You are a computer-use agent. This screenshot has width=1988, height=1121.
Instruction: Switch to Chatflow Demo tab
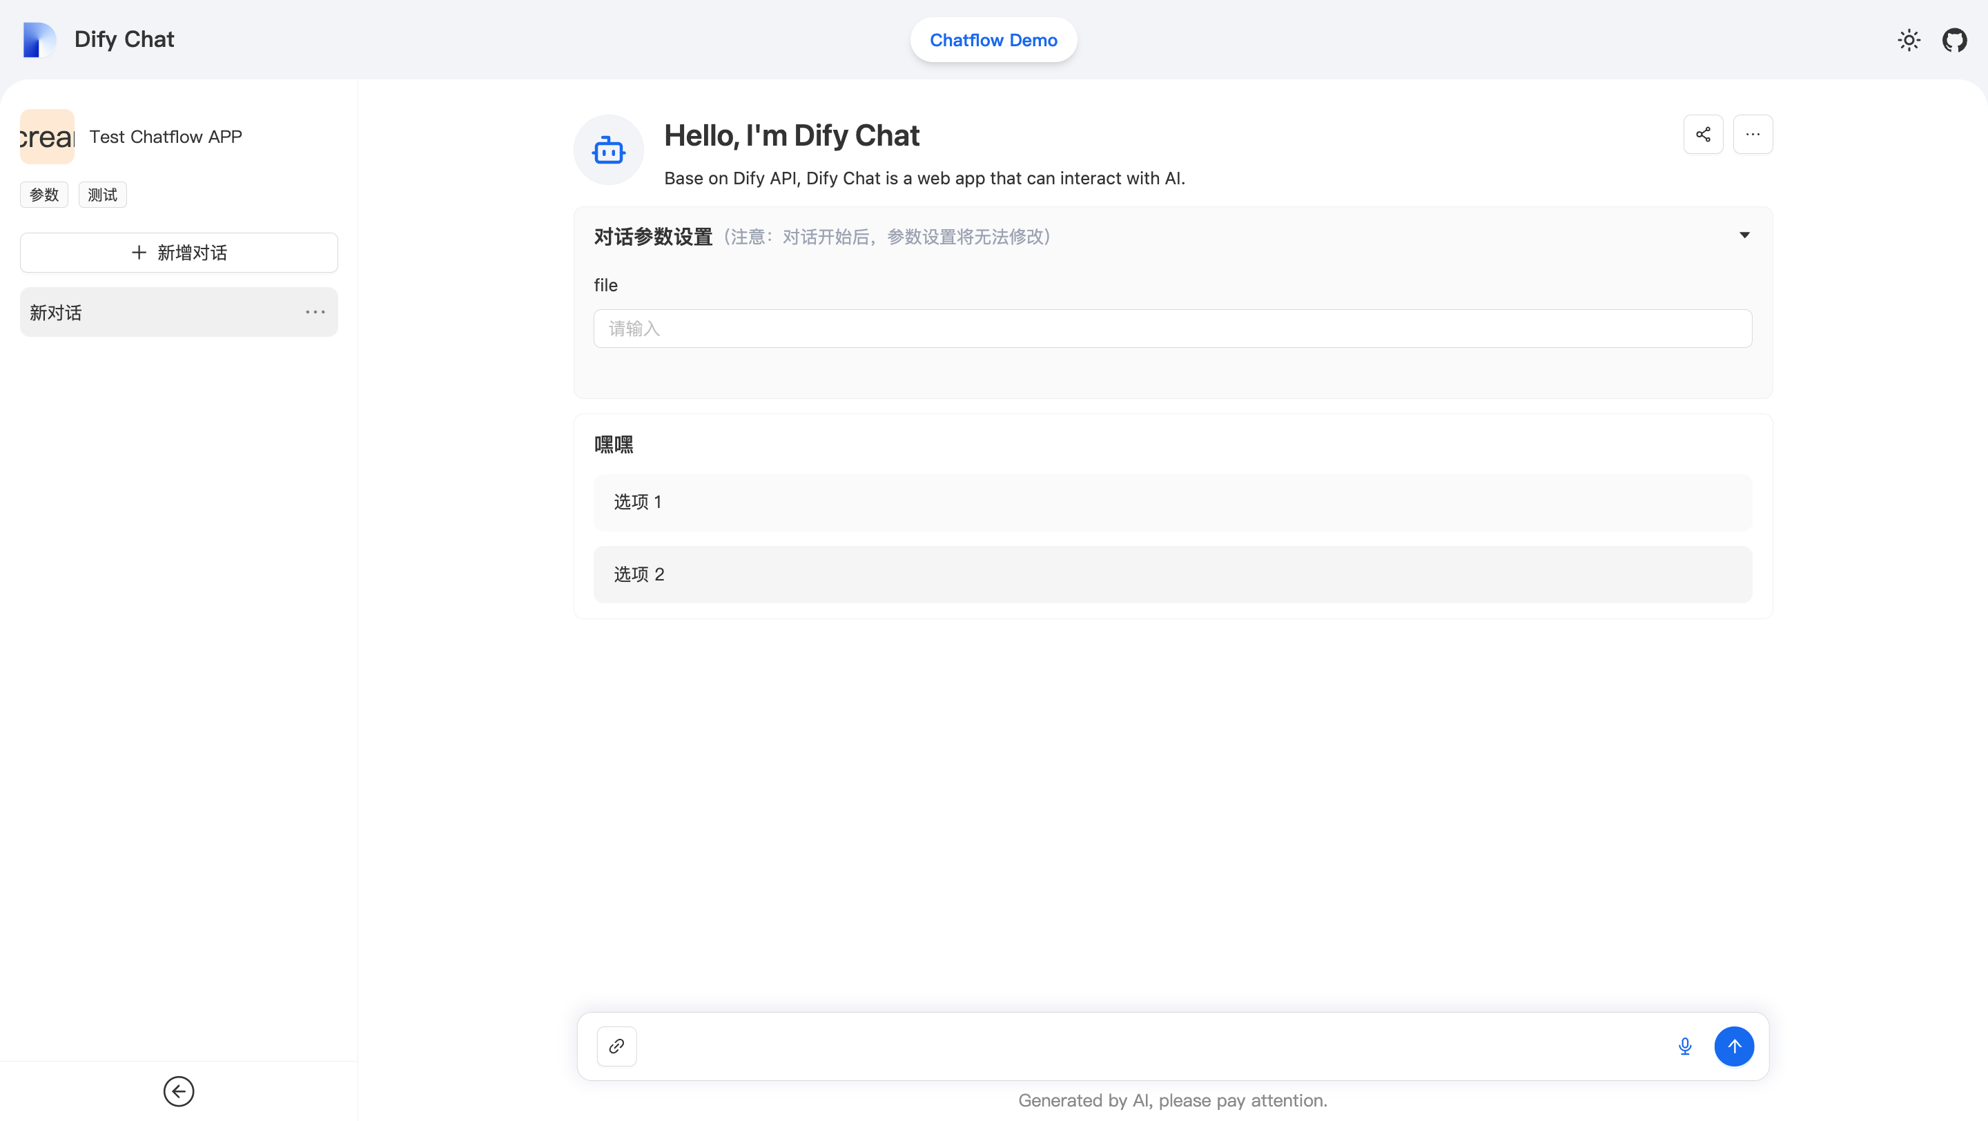click(993, 40)
